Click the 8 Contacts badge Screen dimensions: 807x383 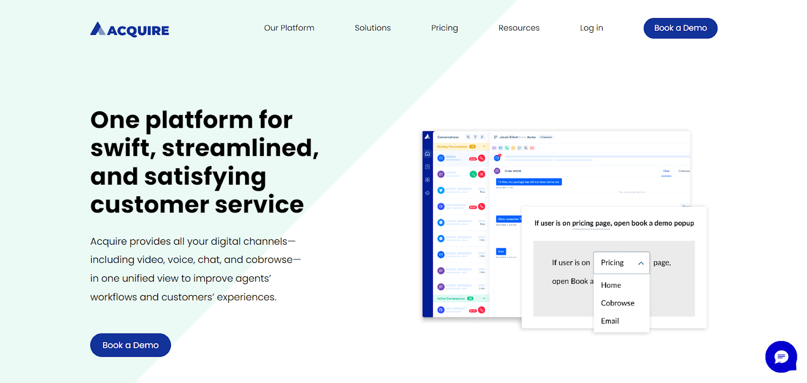[546, 137]
